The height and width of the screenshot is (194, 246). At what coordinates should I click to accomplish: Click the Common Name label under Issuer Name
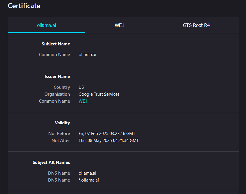[54, 101]
